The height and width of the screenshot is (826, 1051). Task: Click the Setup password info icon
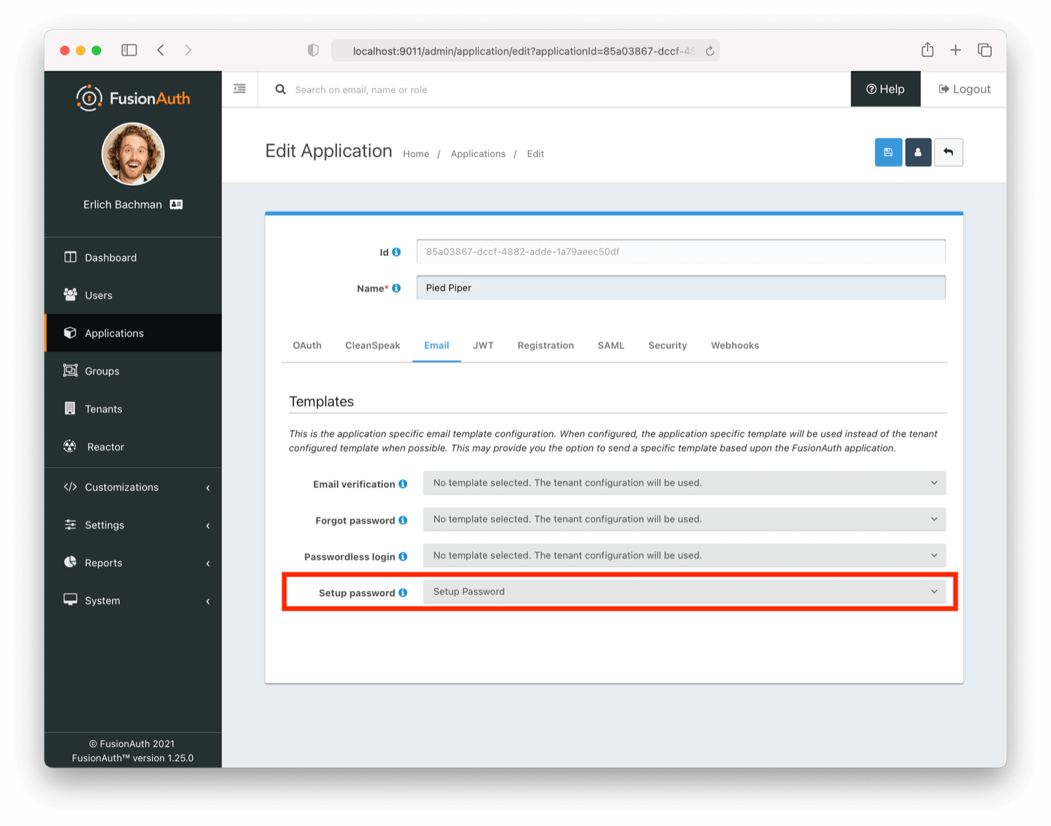click(403, 592)
